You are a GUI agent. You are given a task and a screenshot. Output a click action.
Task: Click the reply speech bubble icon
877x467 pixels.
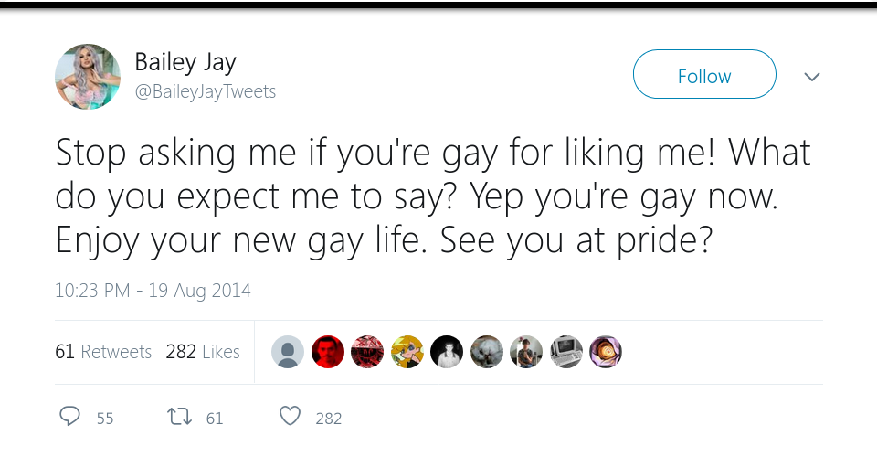(70, 417)
